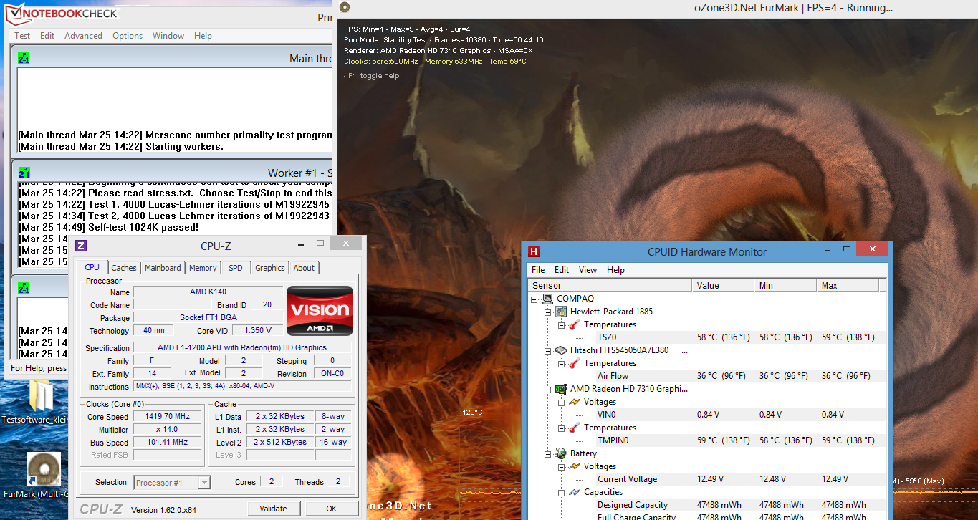Image resolution: width=978 pixels, height=520 pixels.
Task: Open the Window menu in Prime95
Action: (x=168, y=36)
